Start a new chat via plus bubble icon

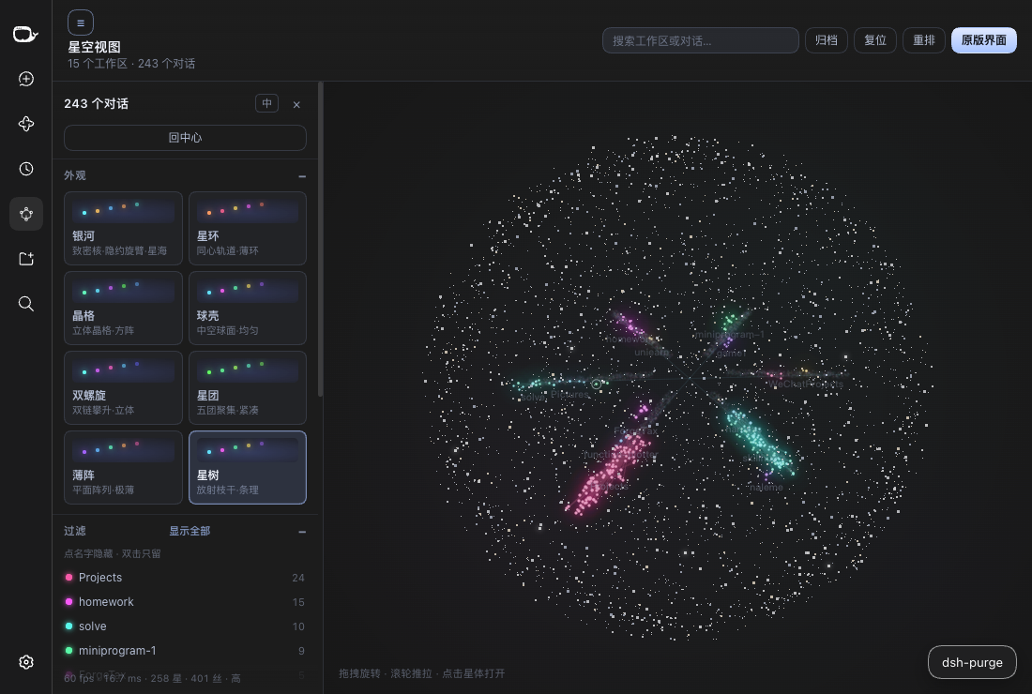(25, 79)
